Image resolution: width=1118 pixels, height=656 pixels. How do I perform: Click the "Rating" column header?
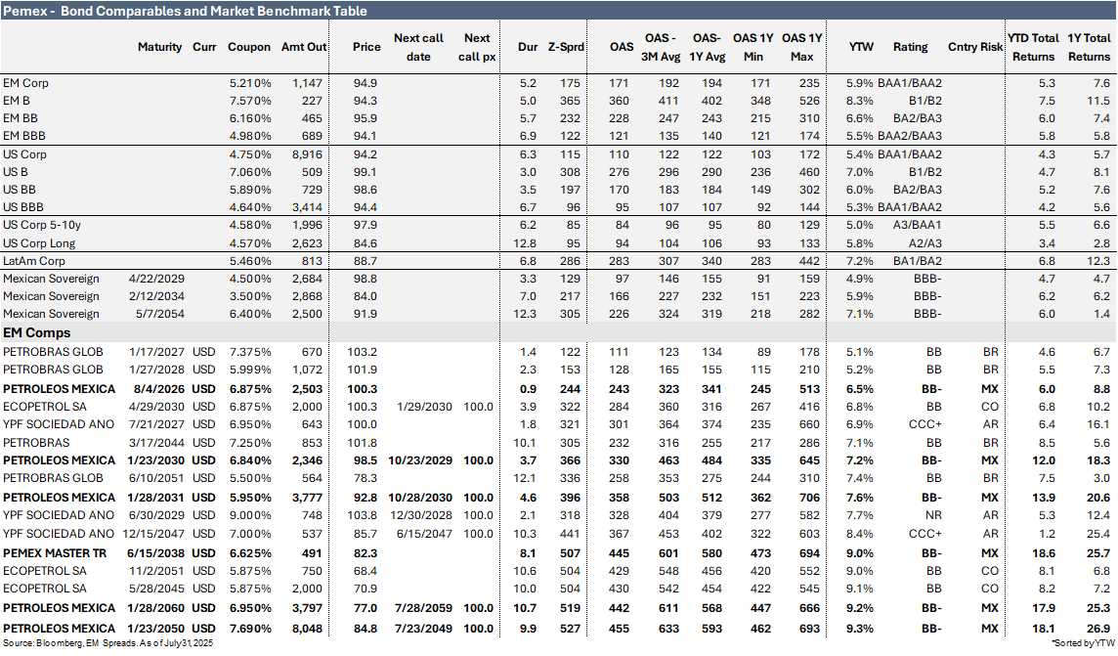coord(911,47)
